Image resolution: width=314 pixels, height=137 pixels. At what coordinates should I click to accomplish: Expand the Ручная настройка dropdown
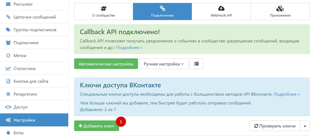pyautogui.click(x=163, y=64)
